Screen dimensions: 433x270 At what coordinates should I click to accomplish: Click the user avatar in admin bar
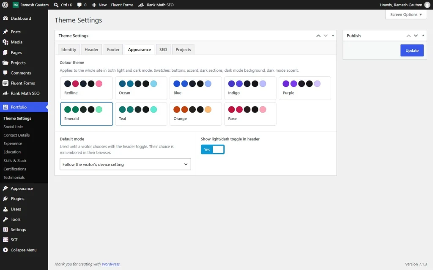[427, 5]
